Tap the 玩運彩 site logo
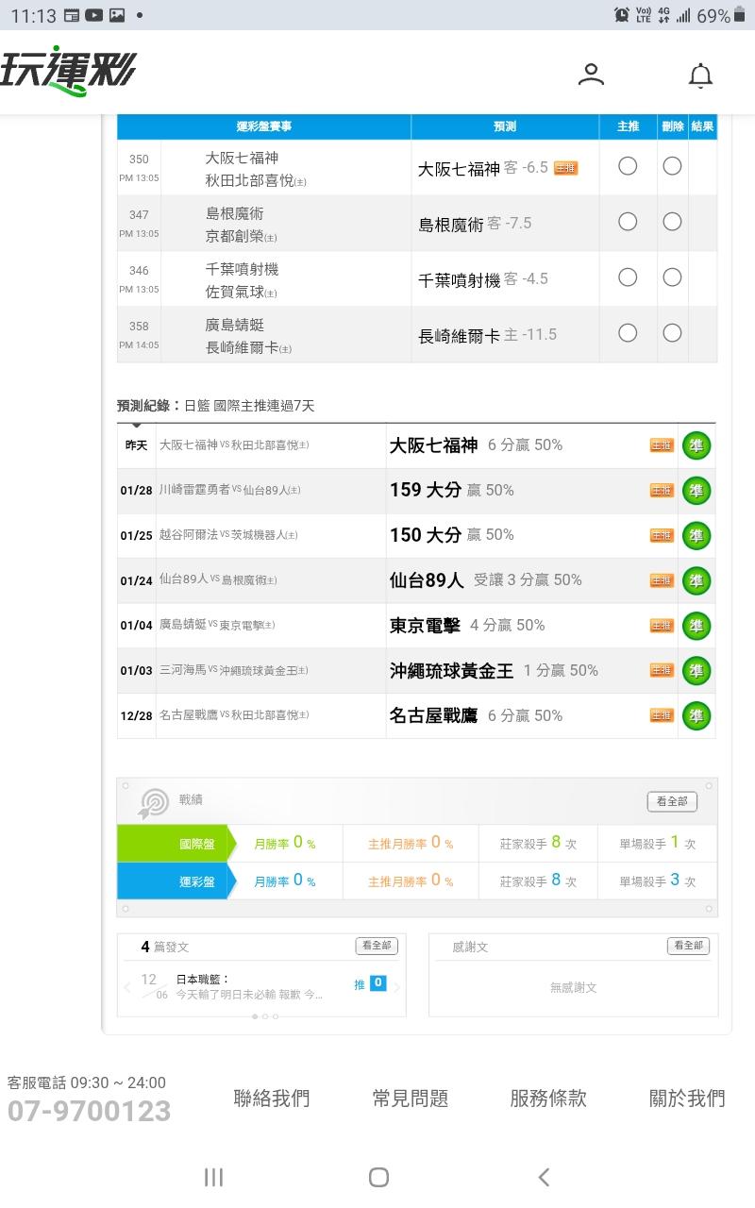 (68, 70)
